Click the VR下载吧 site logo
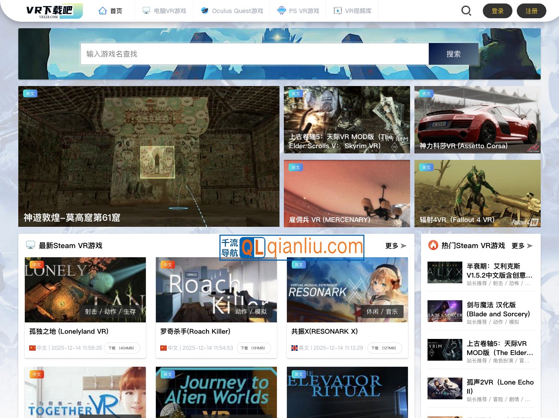 [54, 11]
